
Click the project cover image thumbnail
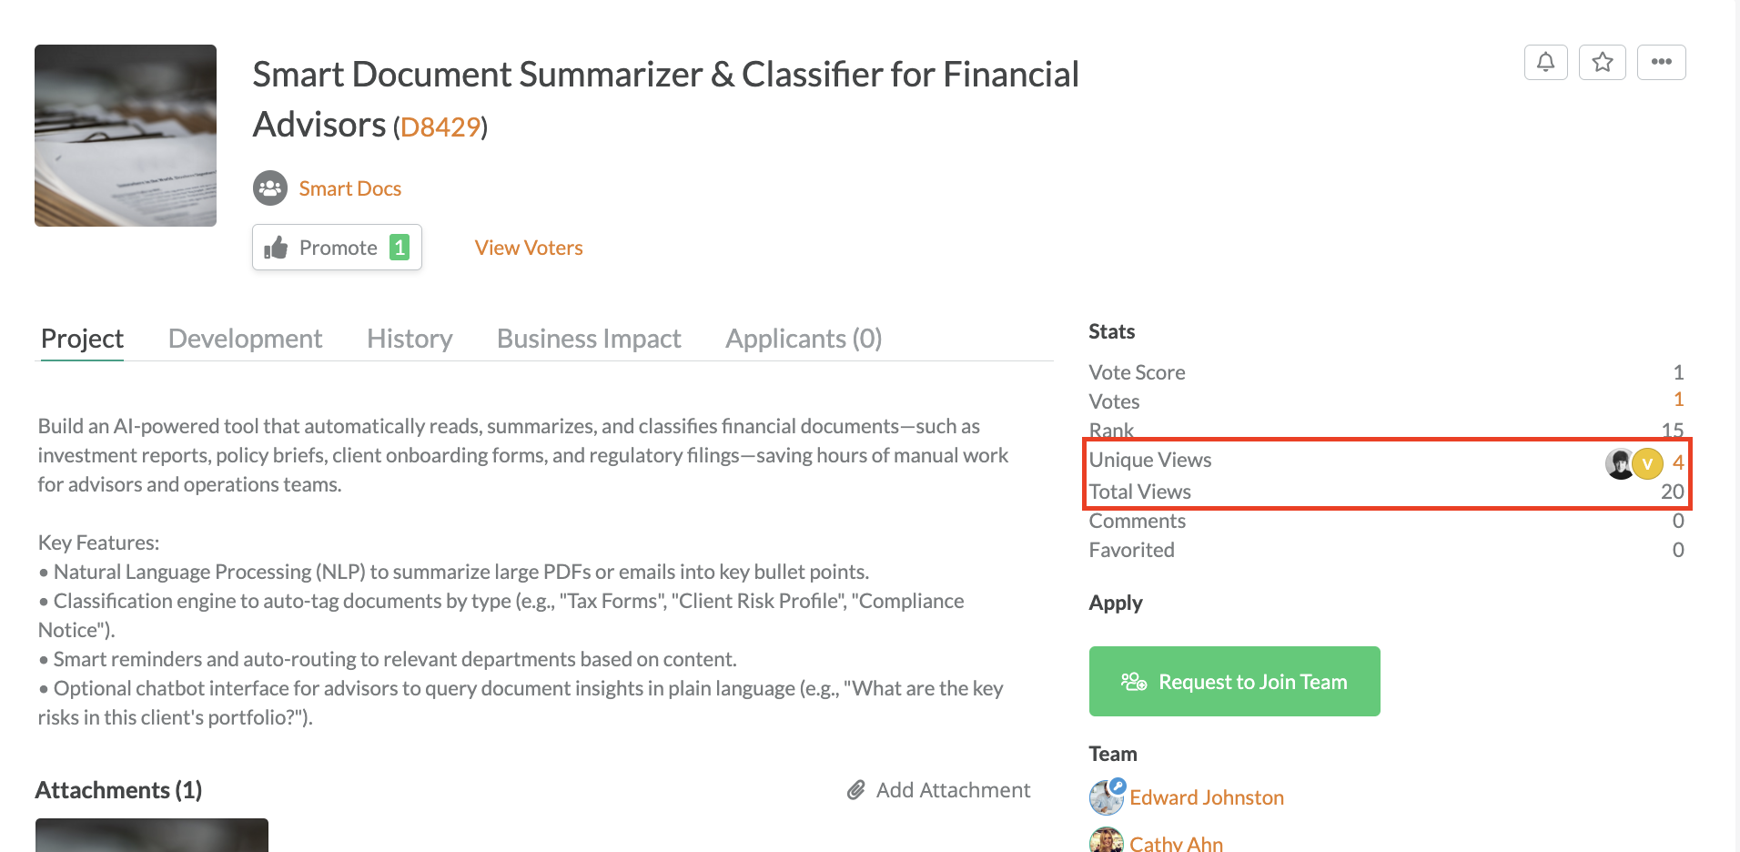pos(126,136)
